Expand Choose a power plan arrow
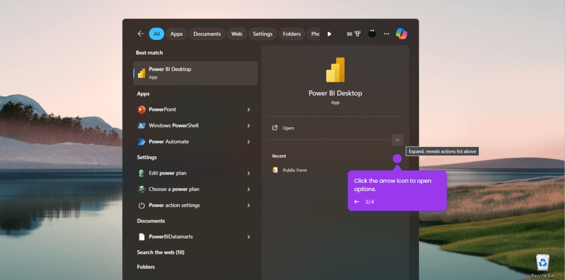Viewport: 565px width, 280px height. 248,189
